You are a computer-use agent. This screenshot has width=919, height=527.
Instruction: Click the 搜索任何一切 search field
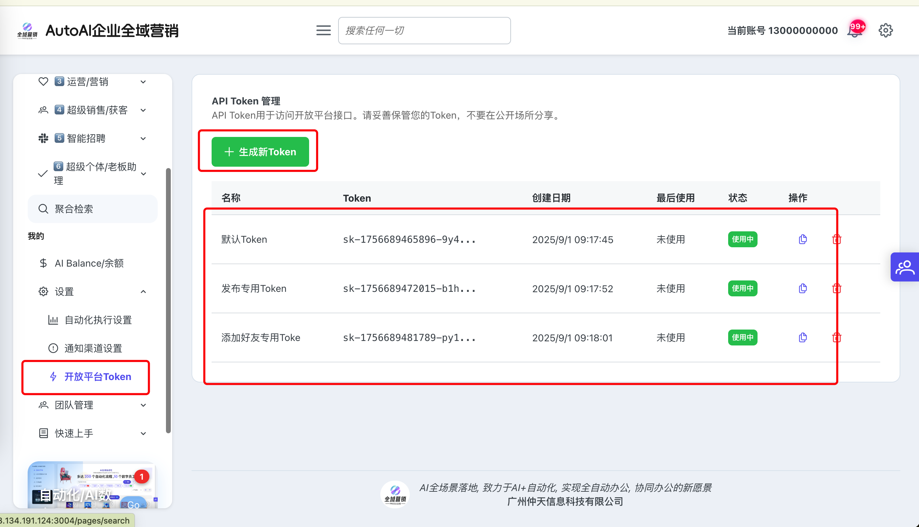point(424,30)
